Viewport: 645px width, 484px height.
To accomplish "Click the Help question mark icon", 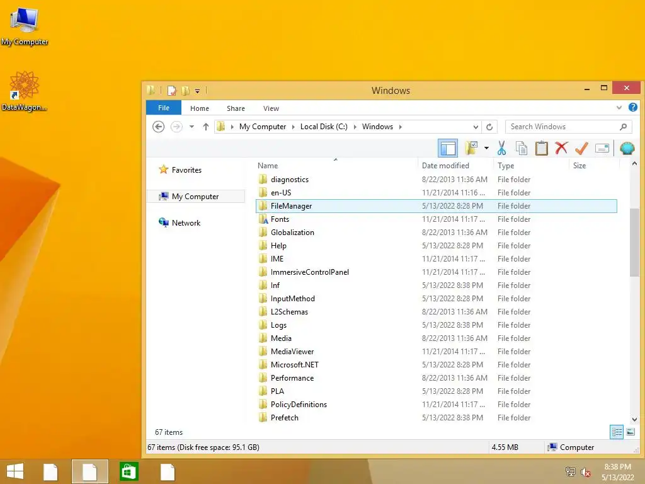I will tap(633, 107).
